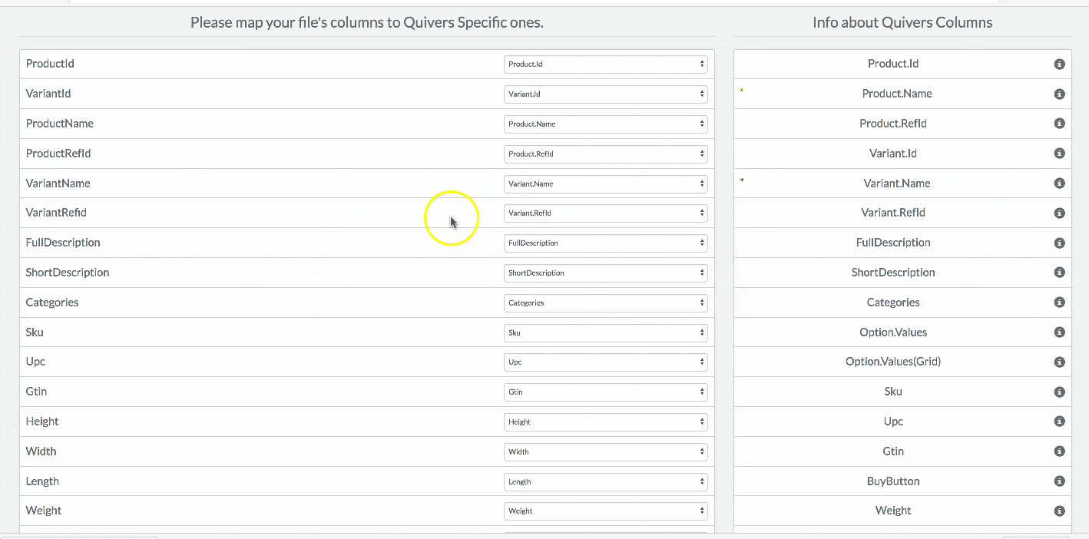Screen dimensions: 1089x539
Task: Open the Weight mapping dropdown
Action: [x=605, y=511]
